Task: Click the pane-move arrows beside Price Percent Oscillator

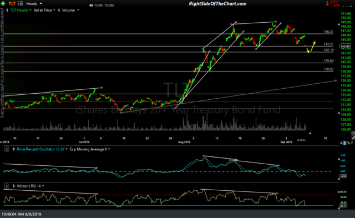Action: point(14,149)
